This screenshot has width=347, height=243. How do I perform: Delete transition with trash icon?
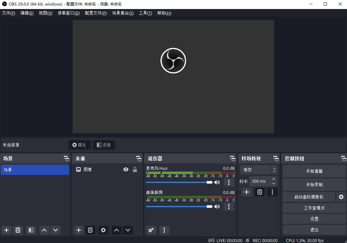[x=260, y=192]
